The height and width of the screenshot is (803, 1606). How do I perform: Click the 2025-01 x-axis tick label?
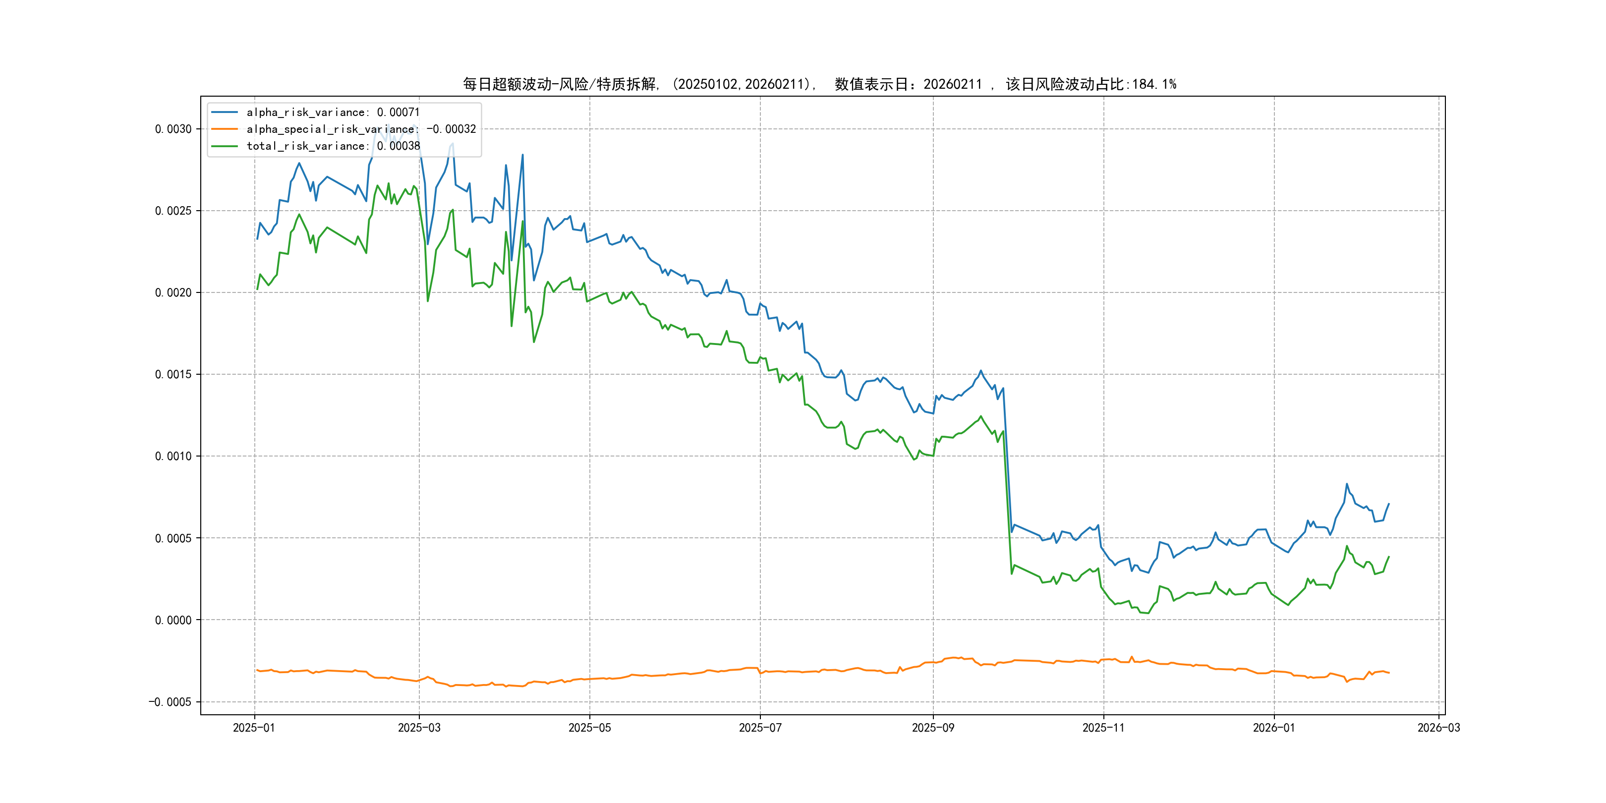(x=254, y=728)
